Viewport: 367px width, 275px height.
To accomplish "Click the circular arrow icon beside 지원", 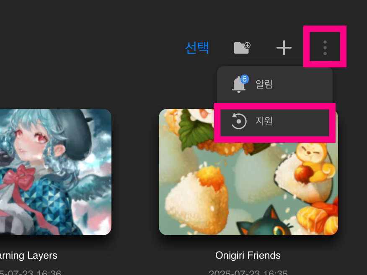I will click(239, 121).
